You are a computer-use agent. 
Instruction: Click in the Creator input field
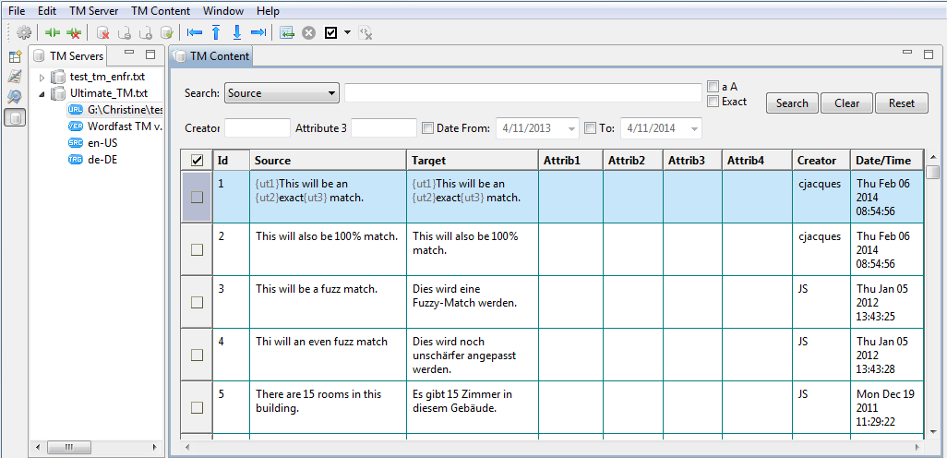(258, 128)
